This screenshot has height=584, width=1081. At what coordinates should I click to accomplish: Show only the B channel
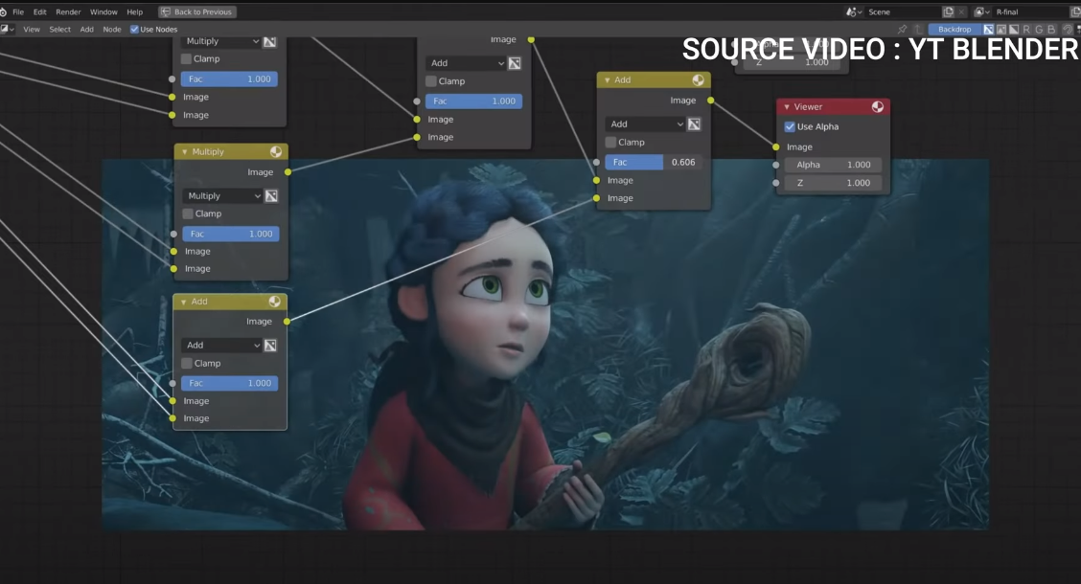[1051, 29]
